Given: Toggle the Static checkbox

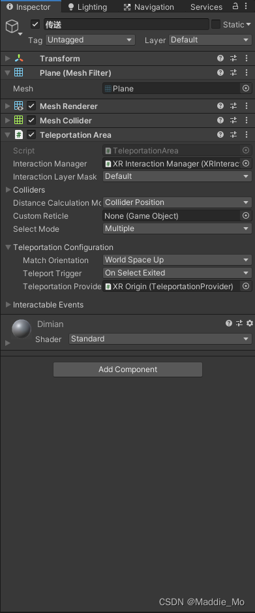Looking at the screenshot, I should coord(216,24).
